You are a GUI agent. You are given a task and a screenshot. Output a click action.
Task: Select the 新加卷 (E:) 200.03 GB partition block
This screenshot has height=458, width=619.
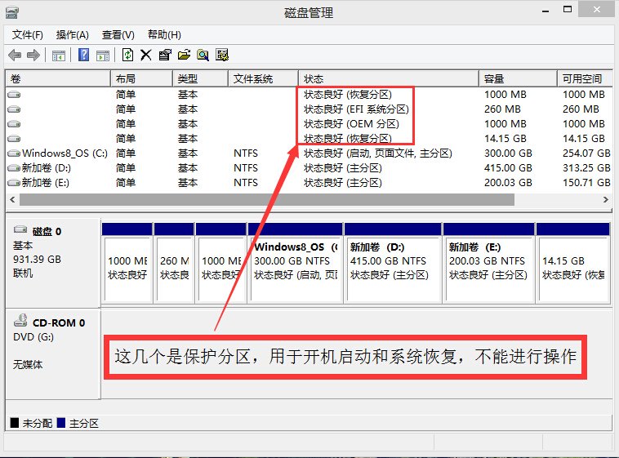click(488, 263)
